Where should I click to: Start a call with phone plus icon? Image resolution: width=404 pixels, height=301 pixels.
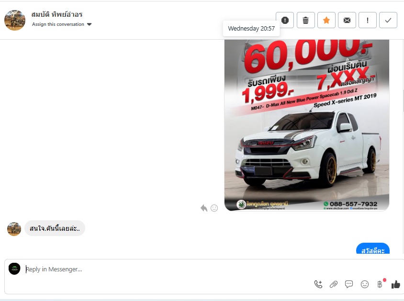(x=318, y=284)
